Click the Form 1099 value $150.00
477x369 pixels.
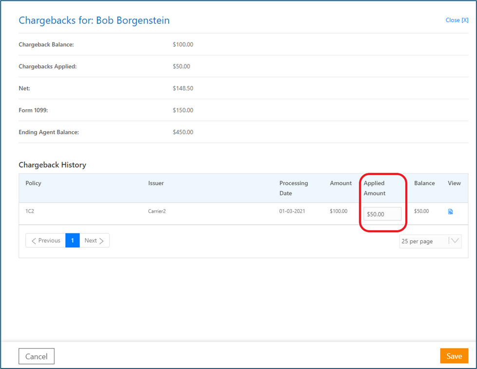(183, 110)
